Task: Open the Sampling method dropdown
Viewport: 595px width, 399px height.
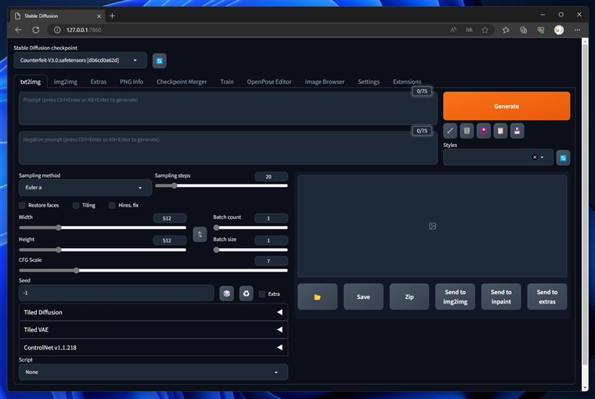Action: point(85,187)
